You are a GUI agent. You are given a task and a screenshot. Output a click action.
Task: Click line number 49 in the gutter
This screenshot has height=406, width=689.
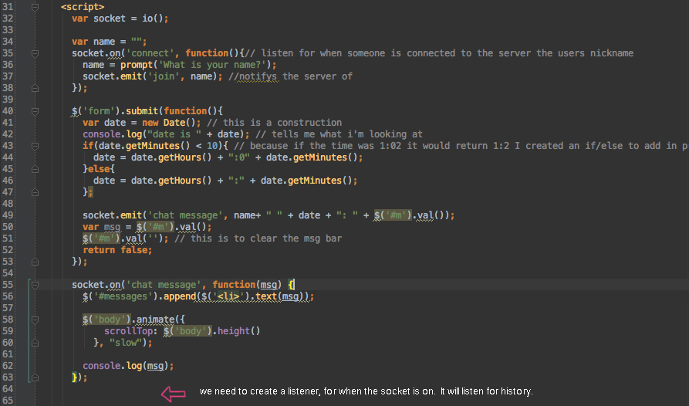[8, 215]
